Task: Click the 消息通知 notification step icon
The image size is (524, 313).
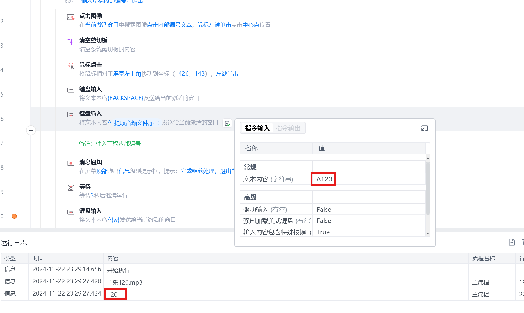Action: (x=71, y=163)
